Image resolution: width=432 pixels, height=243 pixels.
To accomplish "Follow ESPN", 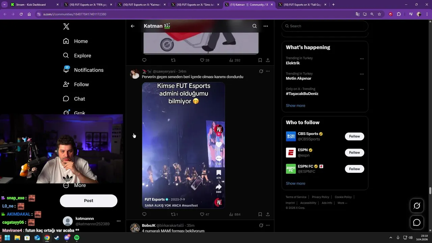I will pyautogui.click(x=354, y=153).
